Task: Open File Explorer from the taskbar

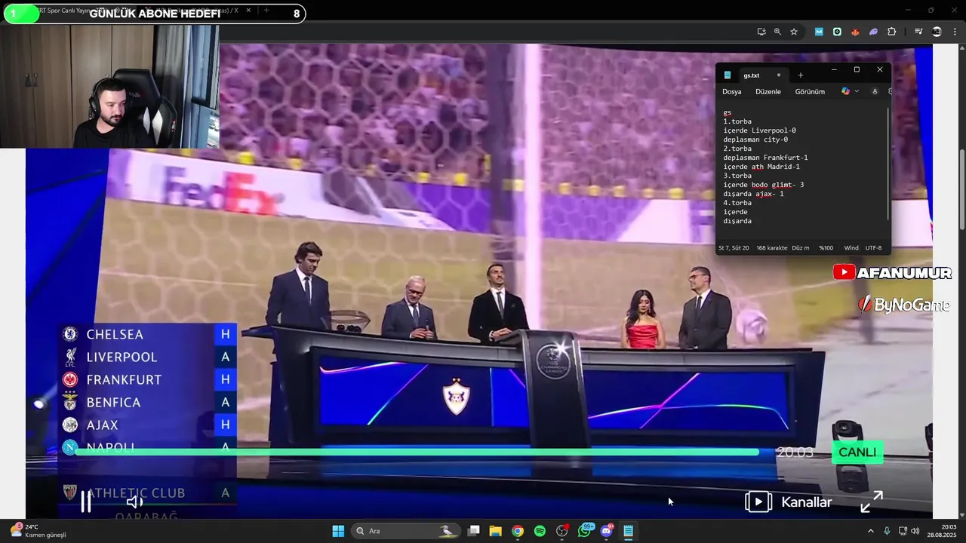Action: click(496, 531)
